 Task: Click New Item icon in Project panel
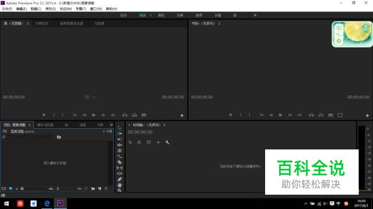(99, 188)
